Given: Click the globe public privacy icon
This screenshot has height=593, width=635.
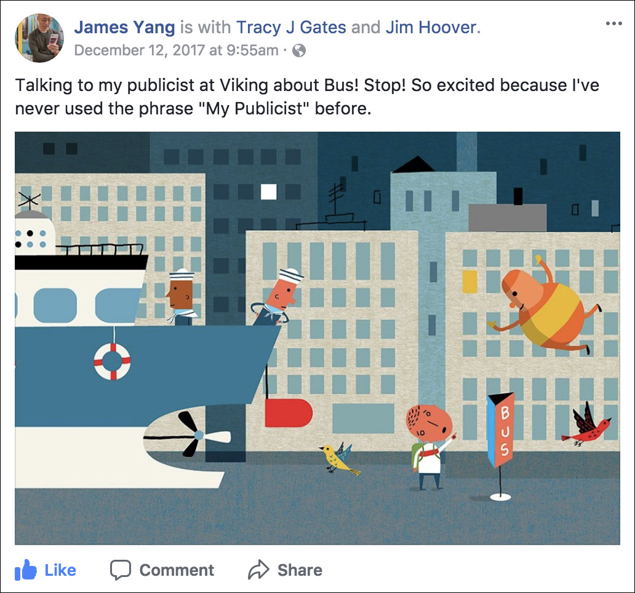Looking at the screenshot, I should pyautogui.click(x=299, y=50).
